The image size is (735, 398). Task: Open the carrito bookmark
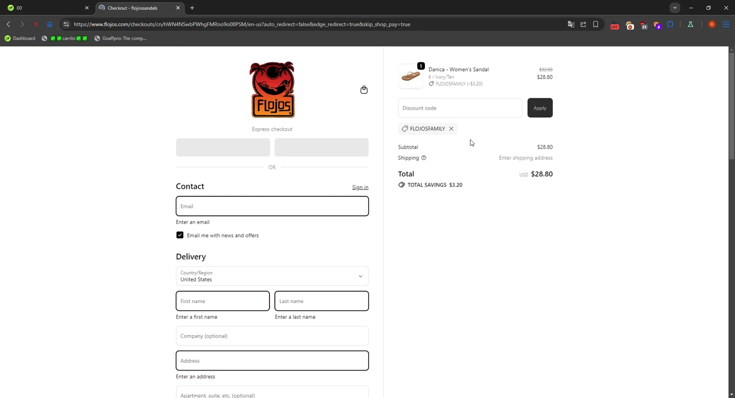(65, 38)
